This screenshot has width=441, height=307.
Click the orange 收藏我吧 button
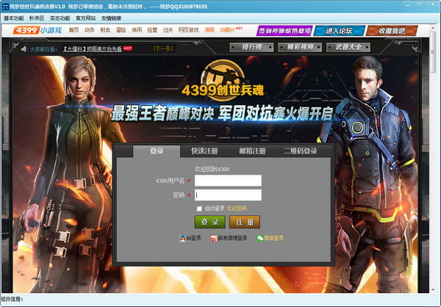pyautogui.click(x=392, y=31)
